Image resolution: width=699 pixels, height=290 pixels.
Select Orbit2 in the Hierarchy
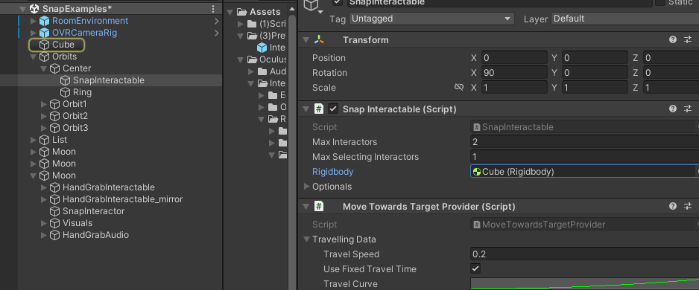point(75,116)
